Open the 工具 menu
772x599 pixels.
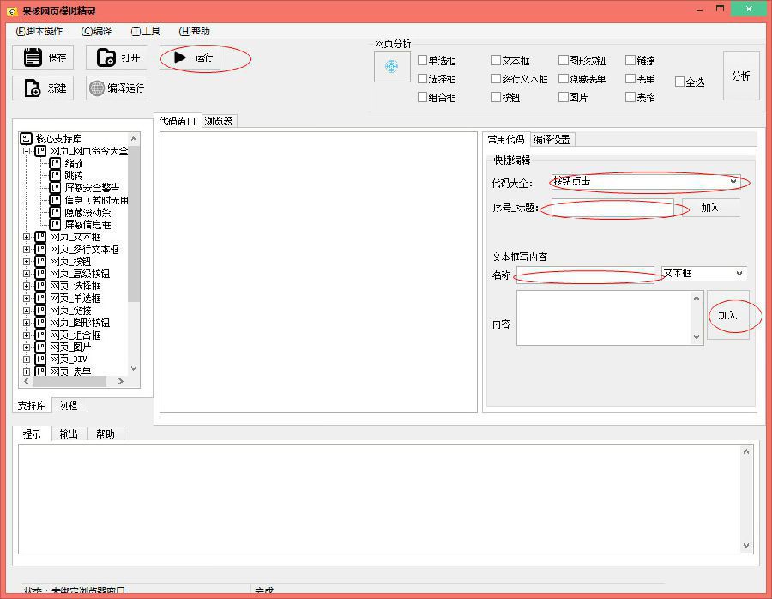(146, 31)
